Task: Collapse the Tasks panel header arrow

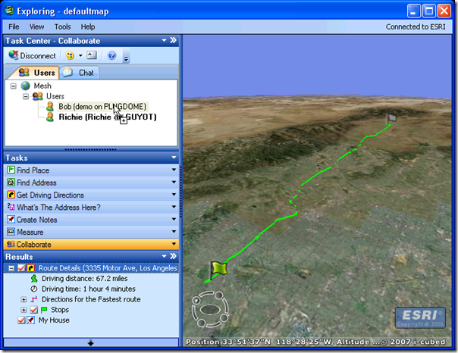Action: 174,158
